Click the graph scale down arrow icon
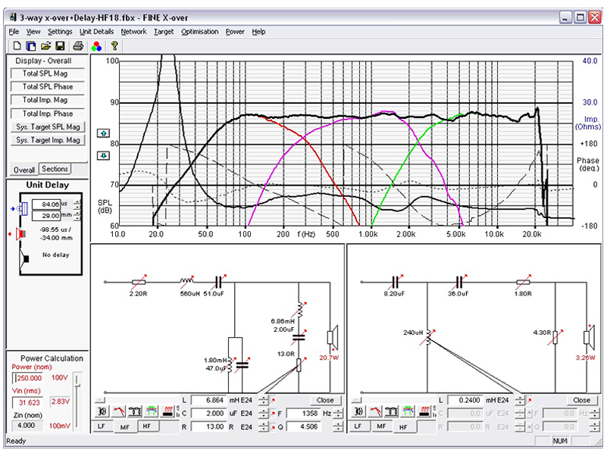Screen dimensions: 607x456 [x=104, y=156]
